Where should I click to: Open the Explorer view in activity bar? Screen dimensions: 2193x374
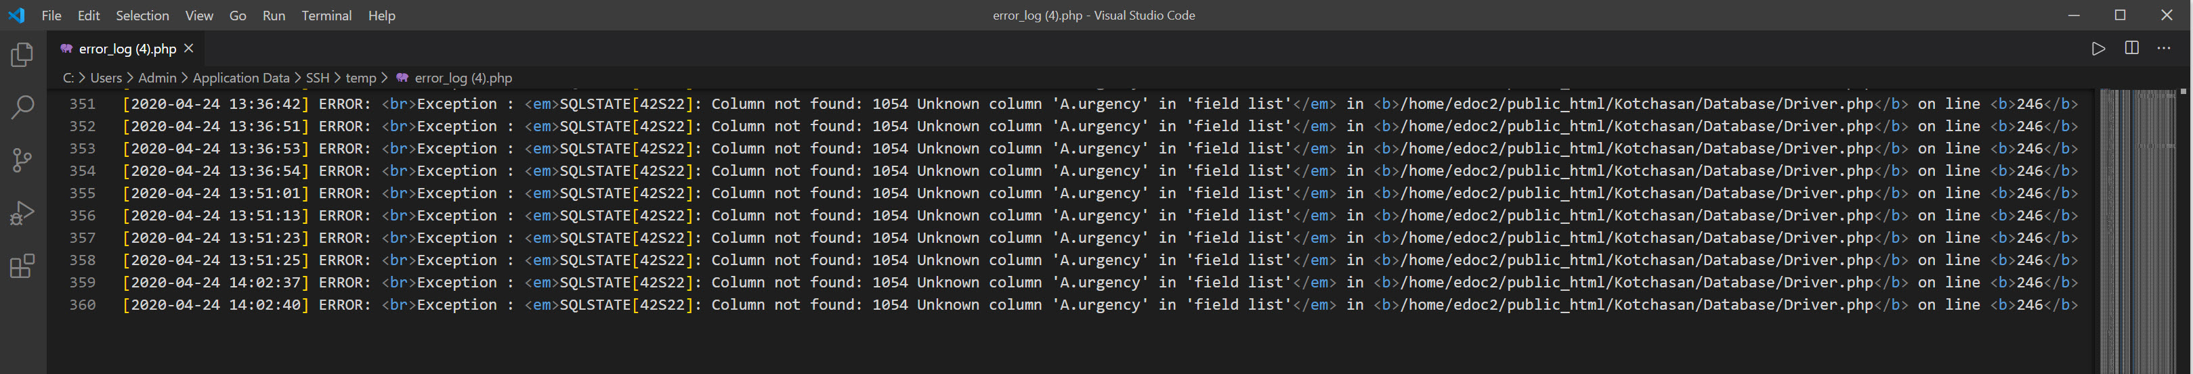coord(22,55)
